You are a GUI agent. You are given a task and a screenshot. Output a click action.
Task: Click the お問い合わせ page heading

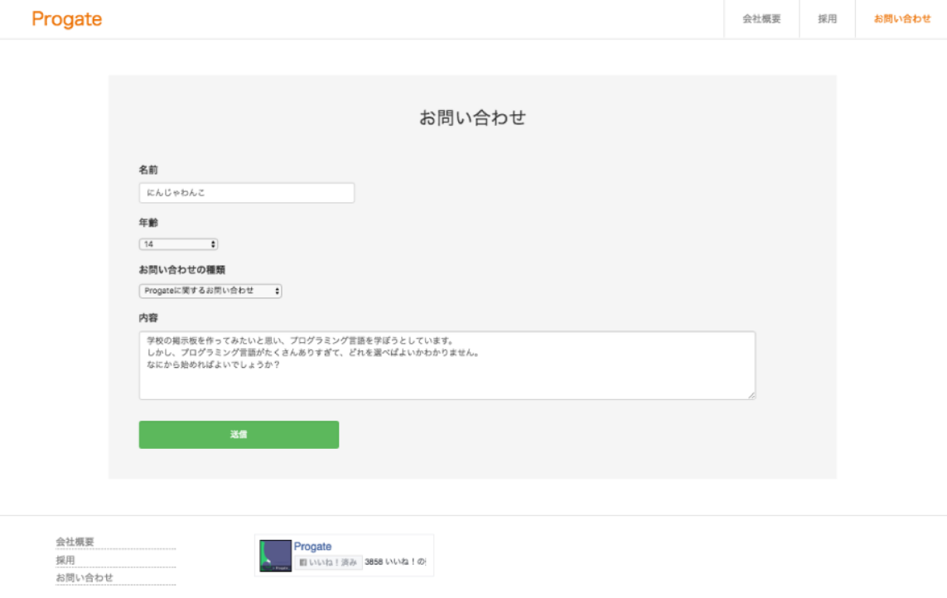point(472,114)
